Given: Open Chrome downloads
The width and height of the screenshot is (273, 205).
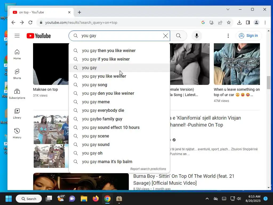Looking at the screenshot, I should pos(239,22).
